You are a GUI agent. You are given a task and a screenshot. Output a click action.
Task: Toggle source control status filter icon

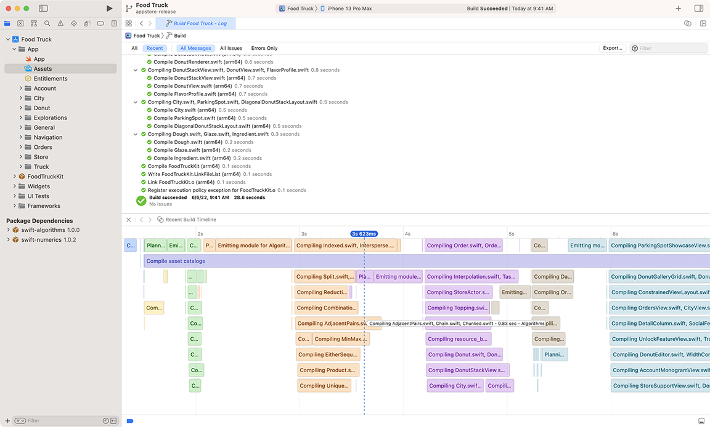pyautogui.click(x=113, y=421)
